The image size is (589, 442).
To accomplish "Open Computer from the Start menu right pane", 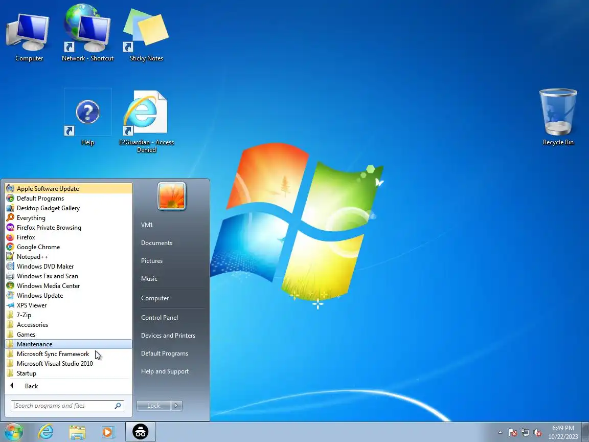I will pos(171,298).
